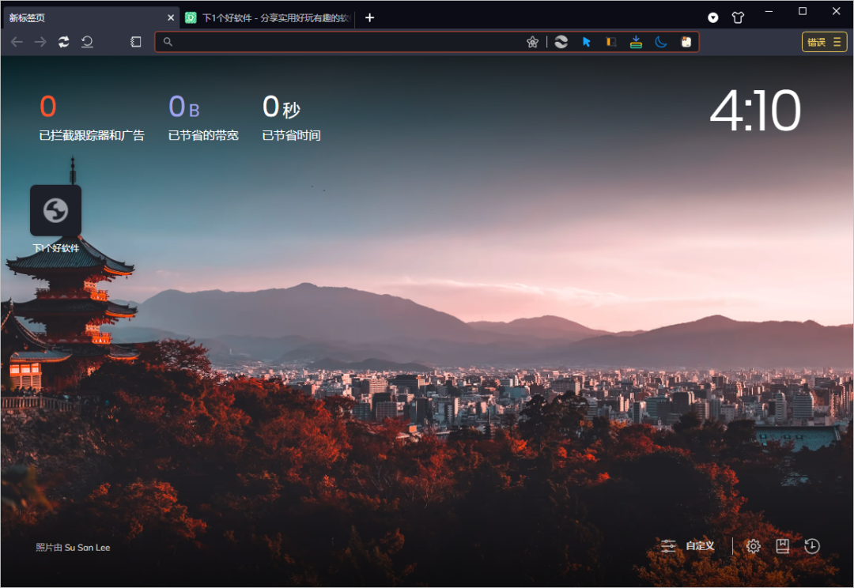Image resolution: width=854 pixels, height=588 pixels.
Task: Go back to the previous page
Action: point(17,42)
